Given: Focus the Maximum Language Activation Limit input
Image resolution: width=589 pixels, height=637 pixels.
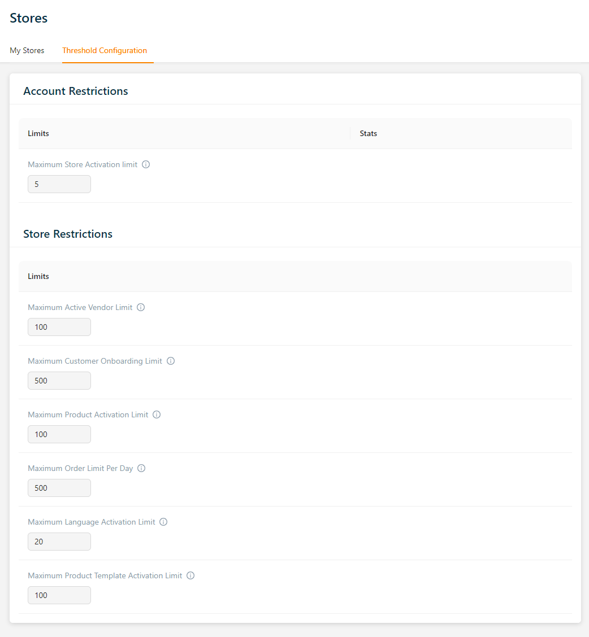Looking at the screenshot, I should point(59,542).
